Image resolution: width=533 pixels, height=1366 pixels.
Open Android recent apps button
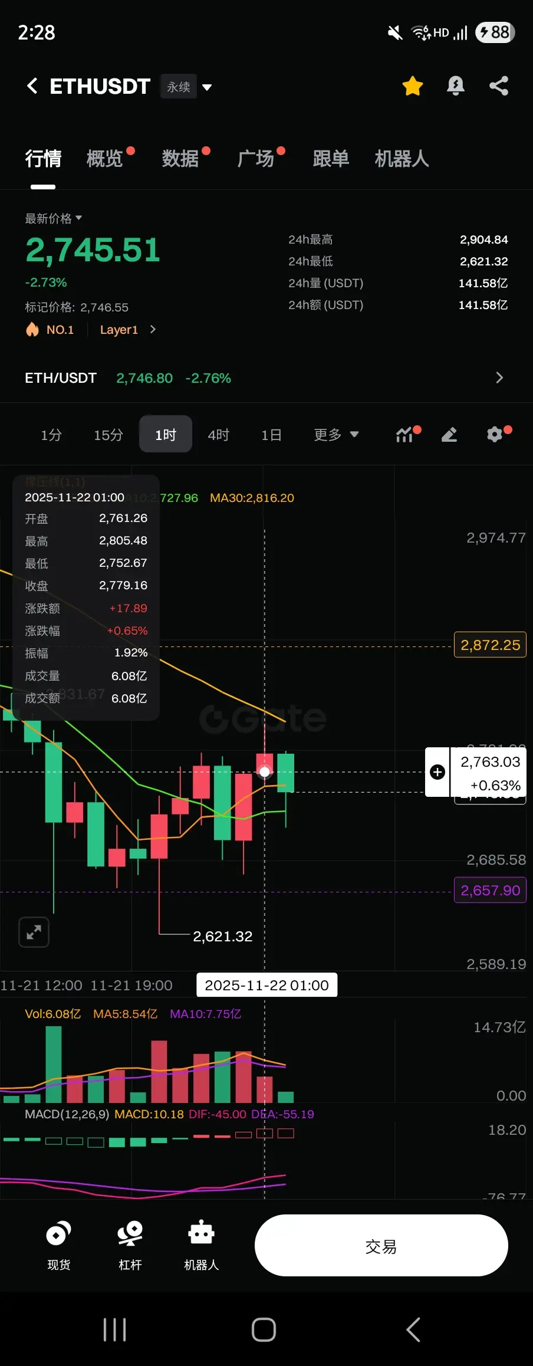click(114, 1329)
